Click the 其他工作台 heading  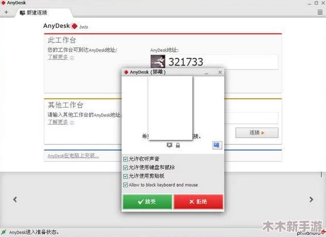pos(65,105)
